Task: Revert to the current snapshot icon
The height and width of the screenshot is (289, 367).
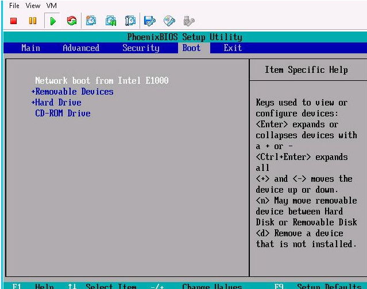Action: point(111,21)
